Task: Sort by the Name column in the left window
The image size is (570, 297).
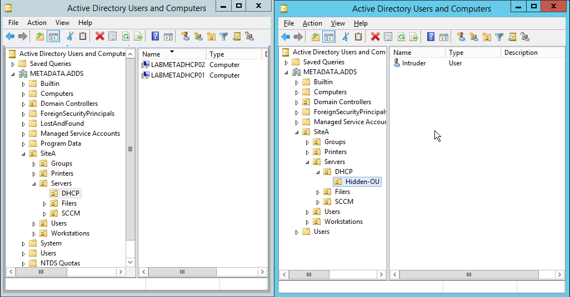Action: [x=172, y=54]
